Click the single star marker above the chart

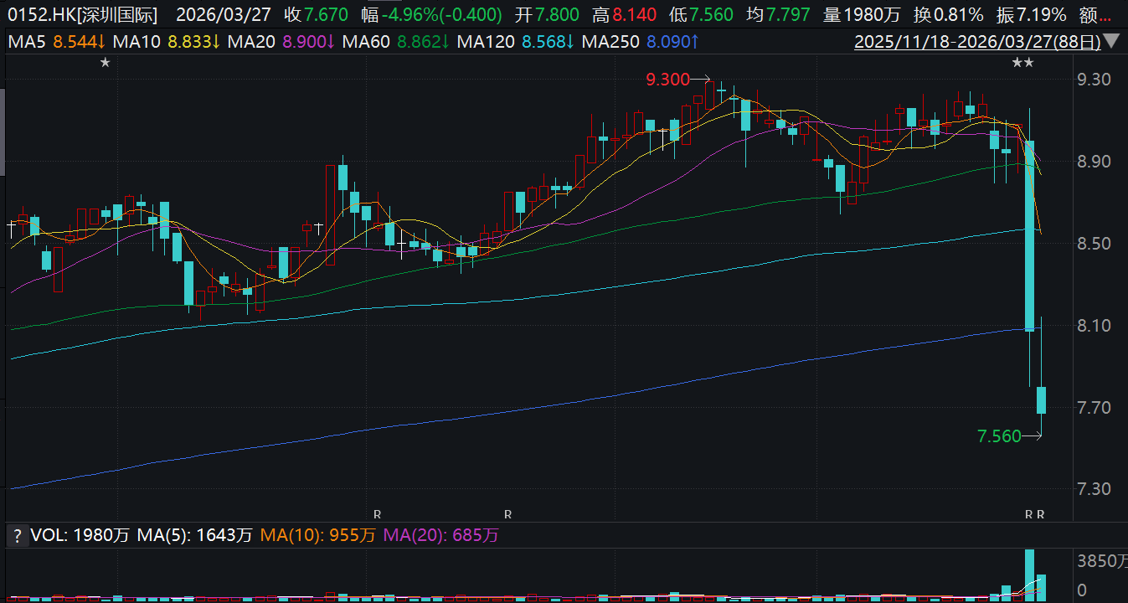[105, 63]
